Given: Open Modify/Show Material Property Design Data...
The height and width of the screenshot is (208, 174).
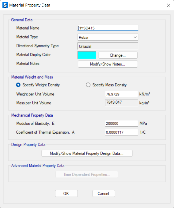Looking at the screenshot, I should [x=87, y=153].
